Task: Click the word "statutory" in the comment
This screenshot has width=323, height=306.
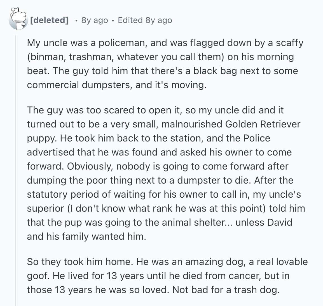Action: pyautogui.click(x=47, y=194)
